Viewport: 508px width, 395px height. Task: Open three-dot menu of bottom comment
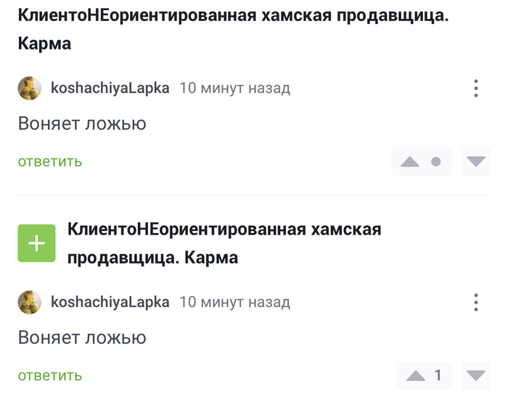(476, 302)
